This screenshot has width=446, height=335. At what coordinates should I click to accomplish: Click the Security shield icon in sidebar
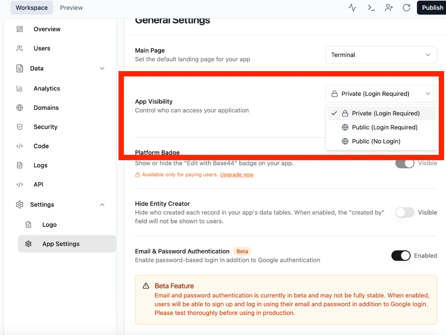(20, 127)
